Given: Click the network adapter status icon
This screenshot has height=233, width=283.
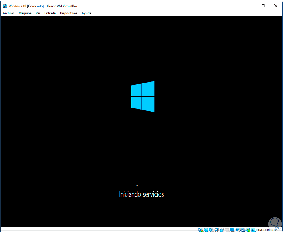Looking at the screenshot, I should (216, 230).
